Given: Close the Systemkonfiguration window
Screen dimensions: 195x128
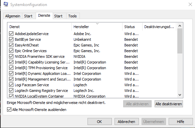Looking at the screenshot, I should (x=190, y=4).
